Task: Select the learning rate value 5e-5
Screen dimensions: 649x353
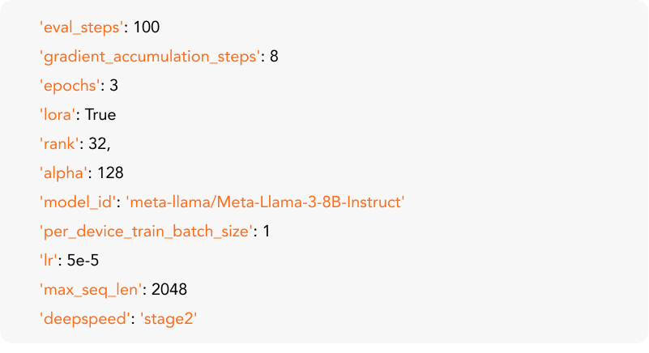Action: coord(83,261)
